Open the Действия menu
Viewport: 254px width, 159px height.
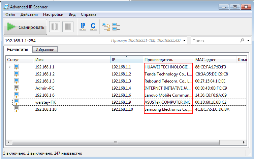point(29,14)
